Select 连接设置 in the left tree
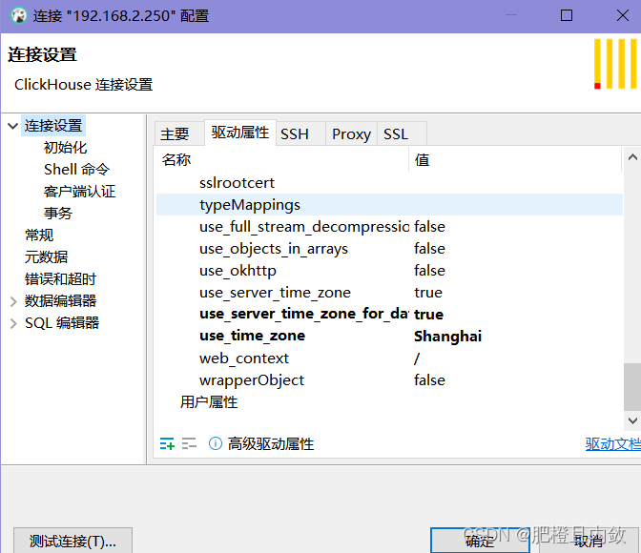The width and height of the screenshot is (641, 553). click(53, 126)
